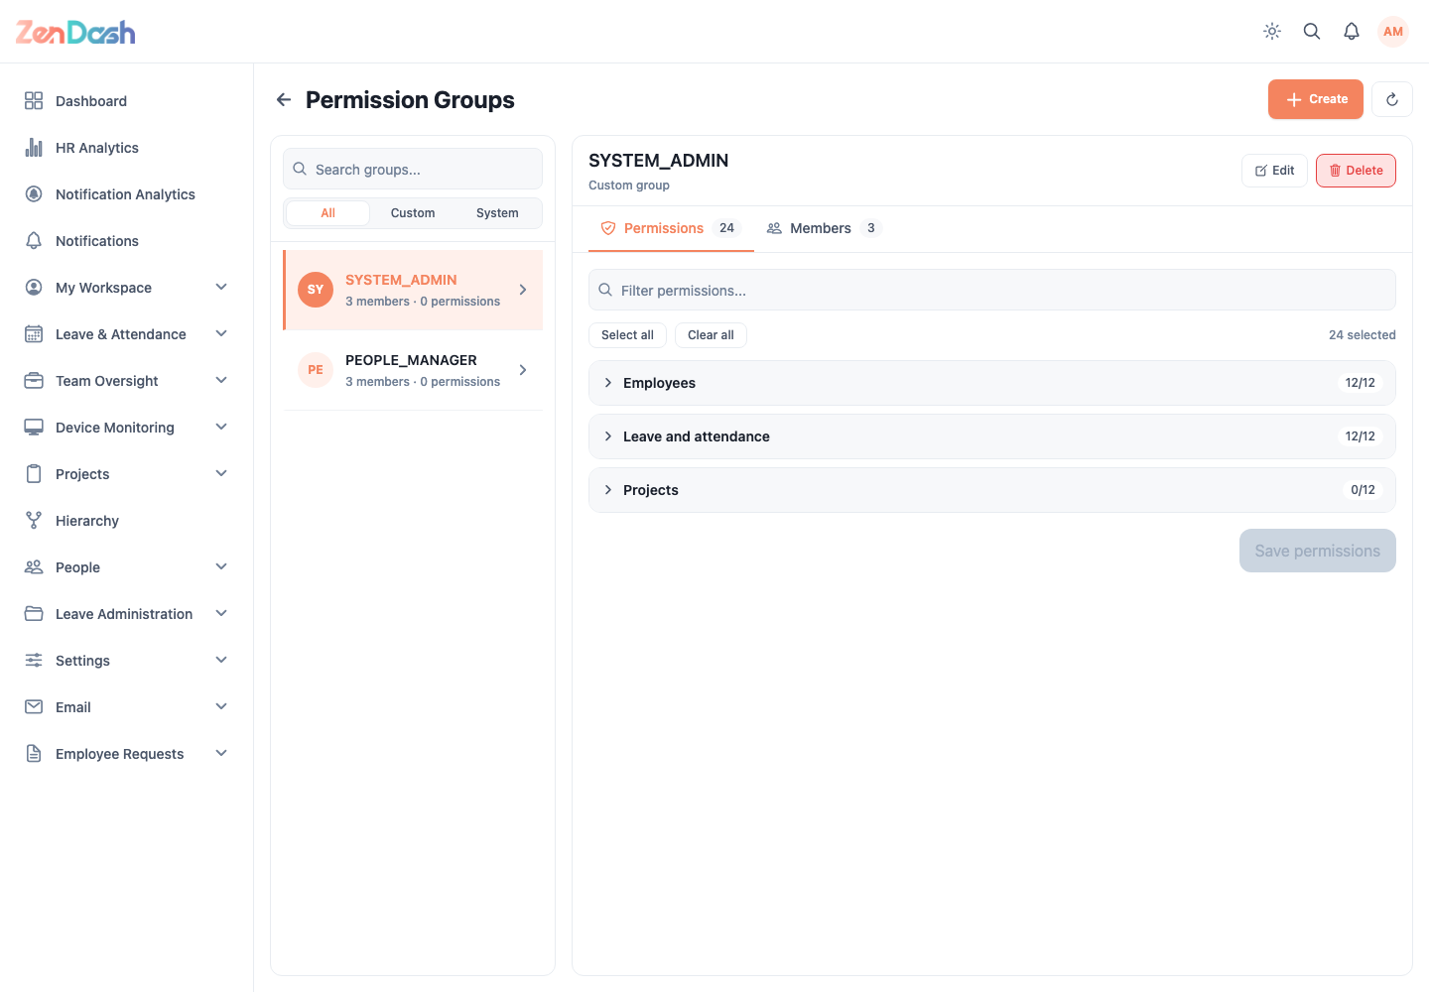Switch to the Permissions tab
The height and width of the screenshot is (992, 1429).
point(671,228)
